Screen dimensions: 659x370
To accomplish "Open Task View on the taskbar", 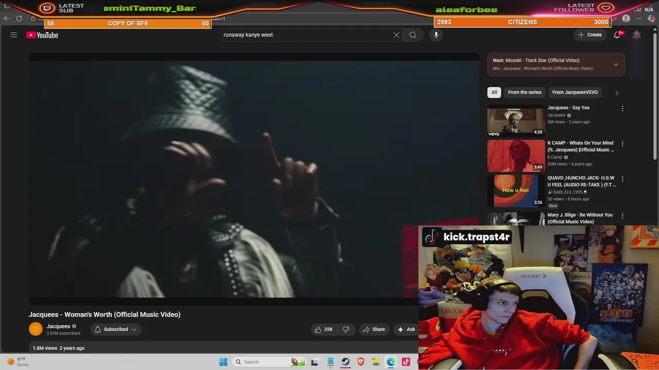I will point(315,362).
